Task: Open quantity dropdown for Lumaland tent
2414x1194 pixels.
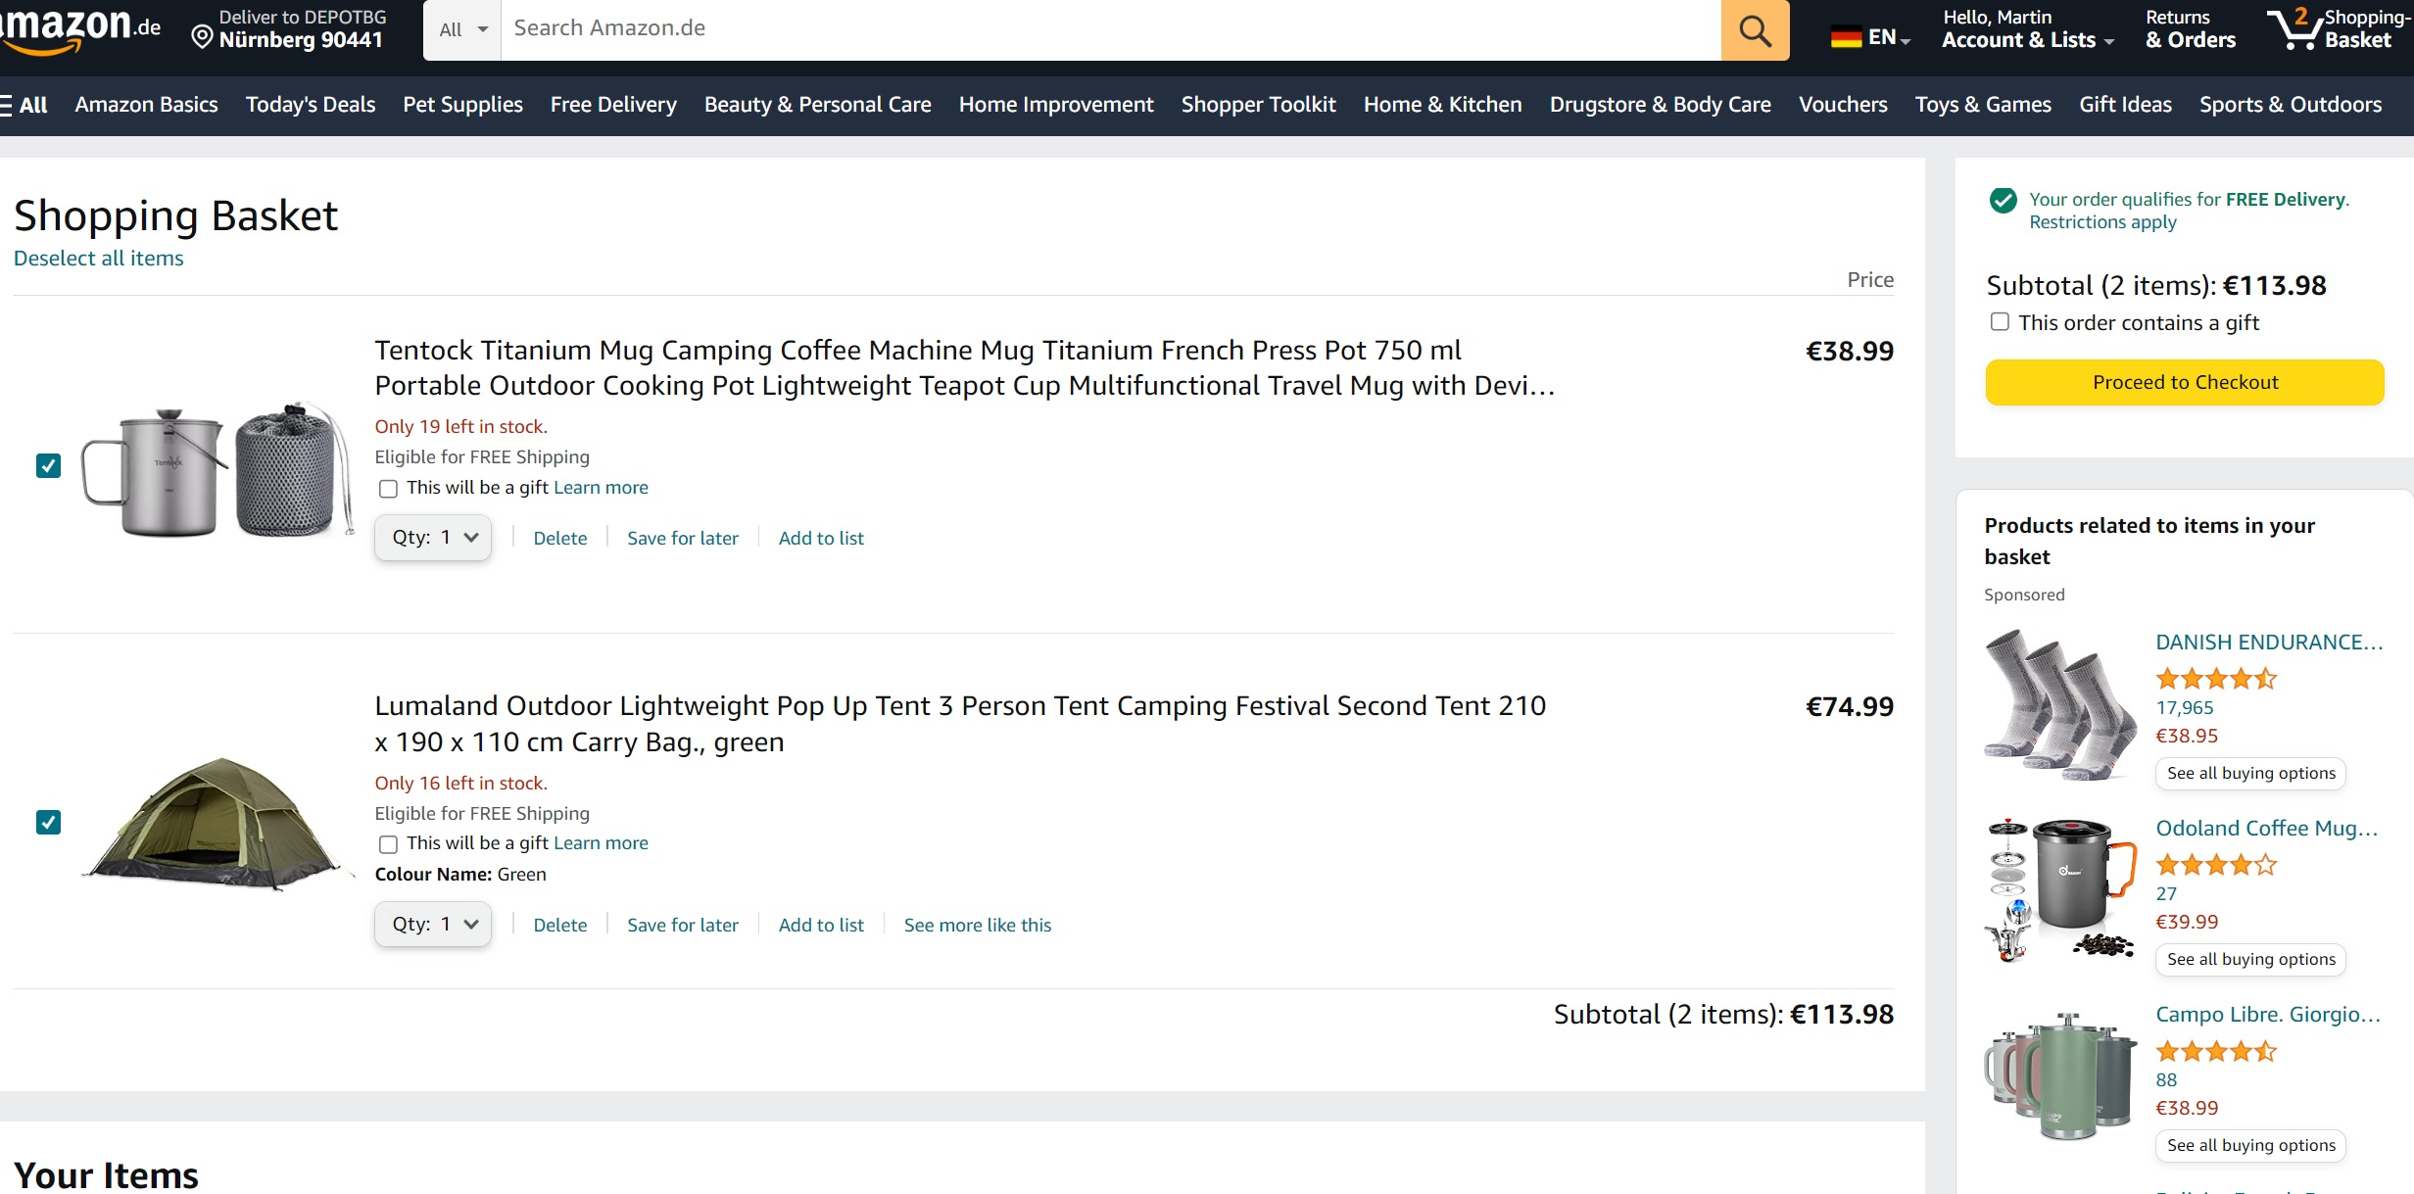Action: point(433,925)
